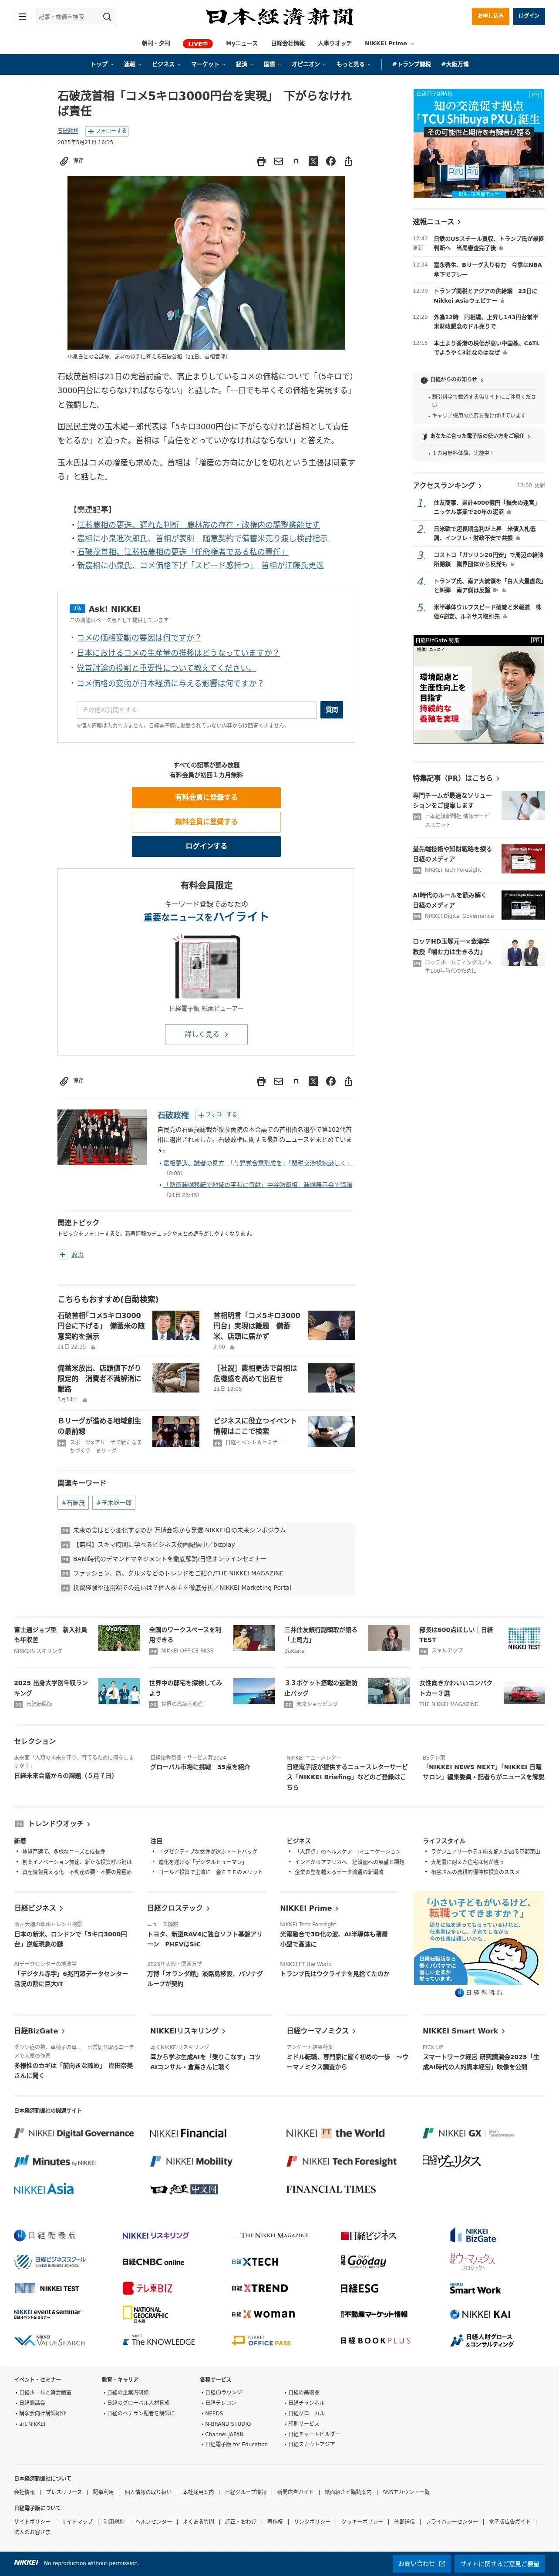Open the 人事ウオッチ menu item
559x2576 pixels.
tap(335, 43)
